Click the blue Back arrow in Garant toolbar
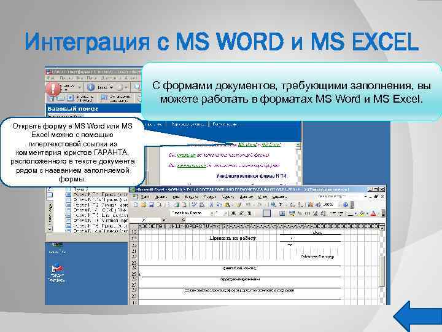The height and width of the screenshot is (332, 442). tap(90, 87)
